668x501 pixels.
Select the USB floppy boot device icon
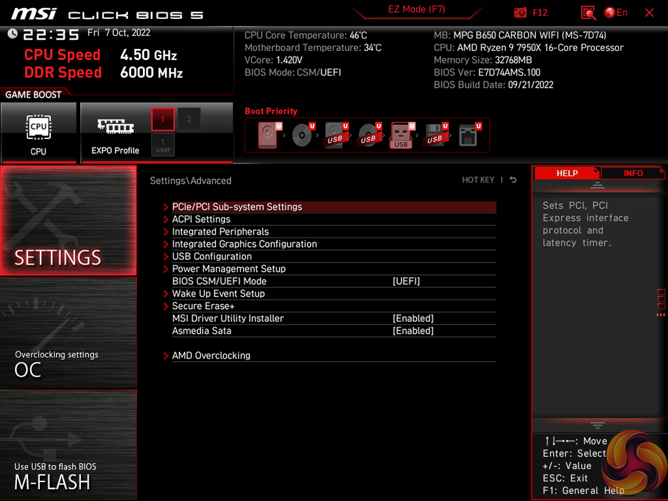tap(436, 135)
